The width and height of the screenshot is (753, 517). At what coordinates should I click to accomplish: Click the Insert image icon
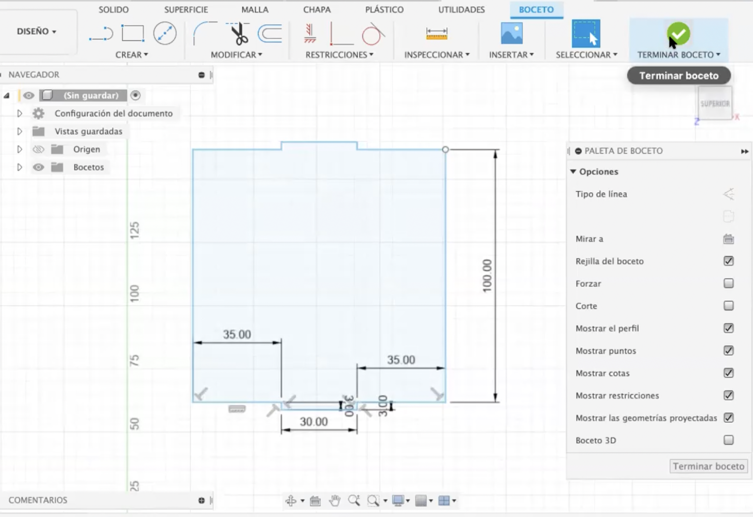point(512,33)
